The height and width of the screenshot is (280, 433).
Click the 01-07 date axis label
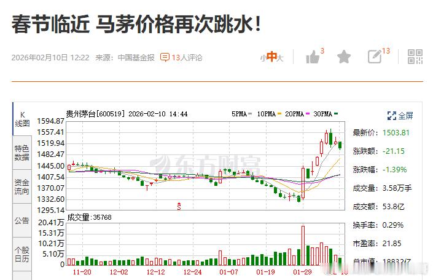tap(228, 272)
